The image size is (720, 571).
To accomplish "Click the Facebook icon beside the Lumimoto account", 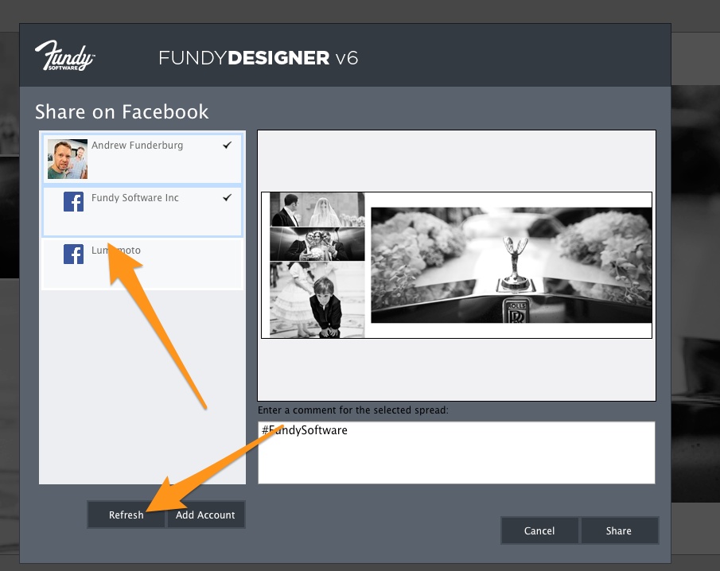I will tap(73, 254).
